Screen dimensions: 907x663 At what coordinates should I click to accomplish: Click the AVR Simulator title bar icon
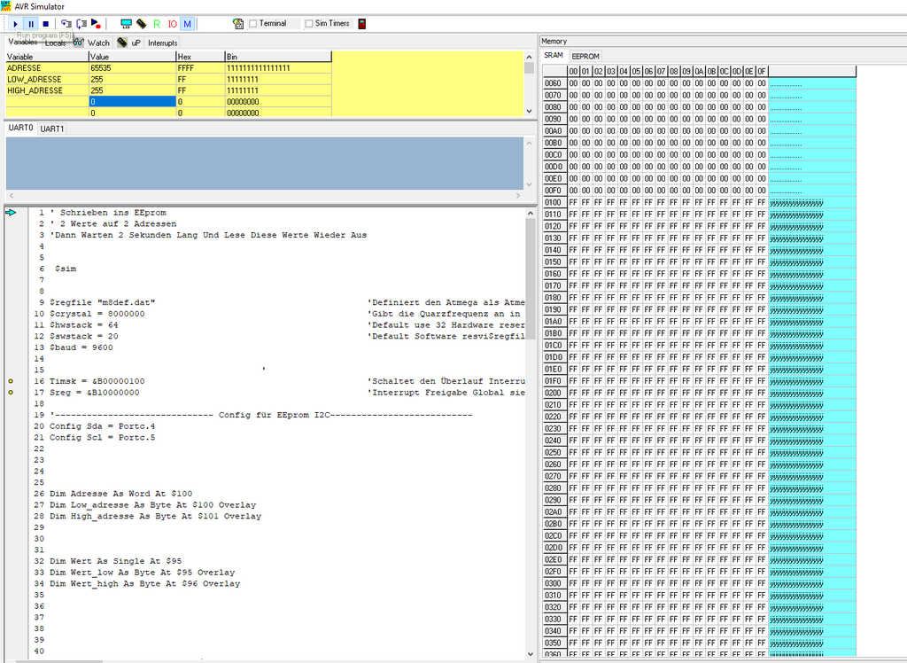point(6,6)
